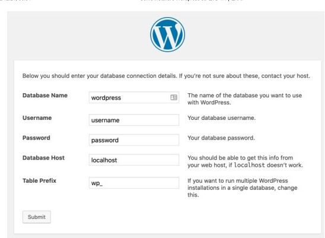Click the Username label text

pyautogui.click(x=37, y=118)
